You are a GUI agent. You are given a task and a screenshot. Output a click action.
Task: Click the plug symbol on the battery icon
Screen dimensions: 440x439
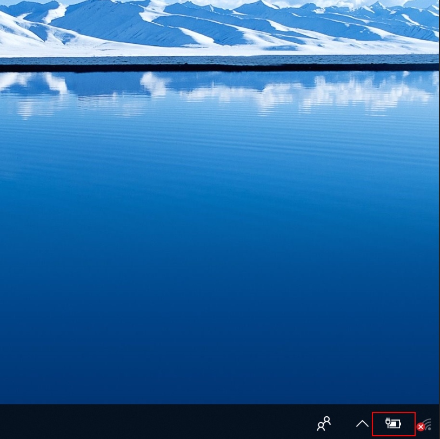(388, 423)
